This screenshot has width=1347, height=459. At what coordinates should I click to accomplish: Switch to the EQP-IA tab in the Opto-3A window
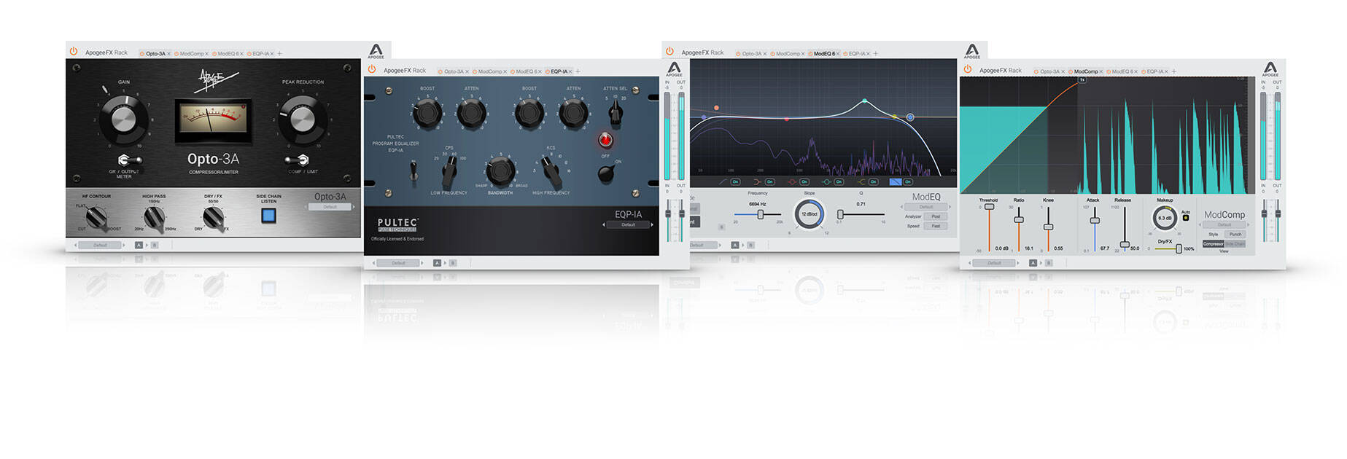click(261, 54)
